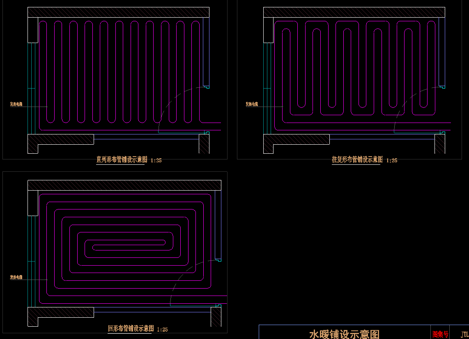Click 发热电缆 label in top-right drawing
The image size is (469, 339).
pyautogui.click(x=252, y=105)
